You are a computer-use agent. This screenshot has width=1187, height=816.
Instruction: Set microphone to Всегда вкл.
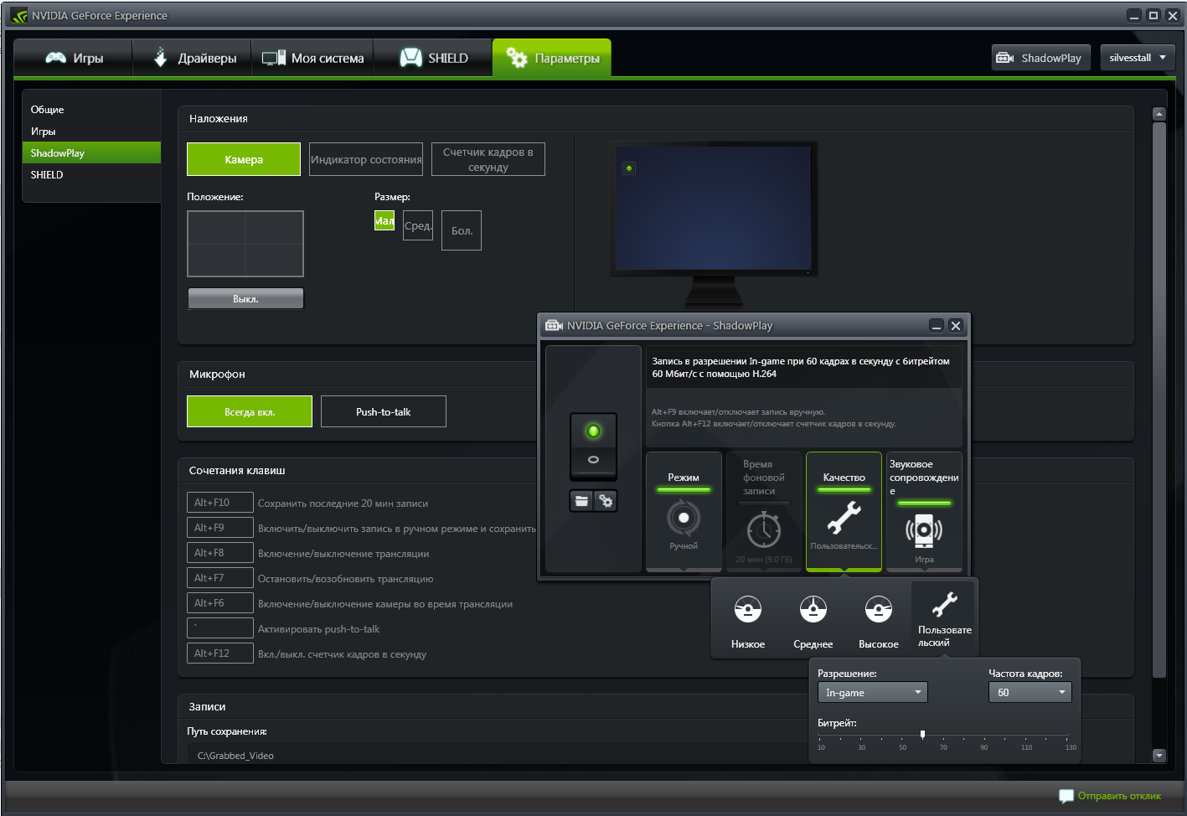pyautogui.click(x=250, y=411)
